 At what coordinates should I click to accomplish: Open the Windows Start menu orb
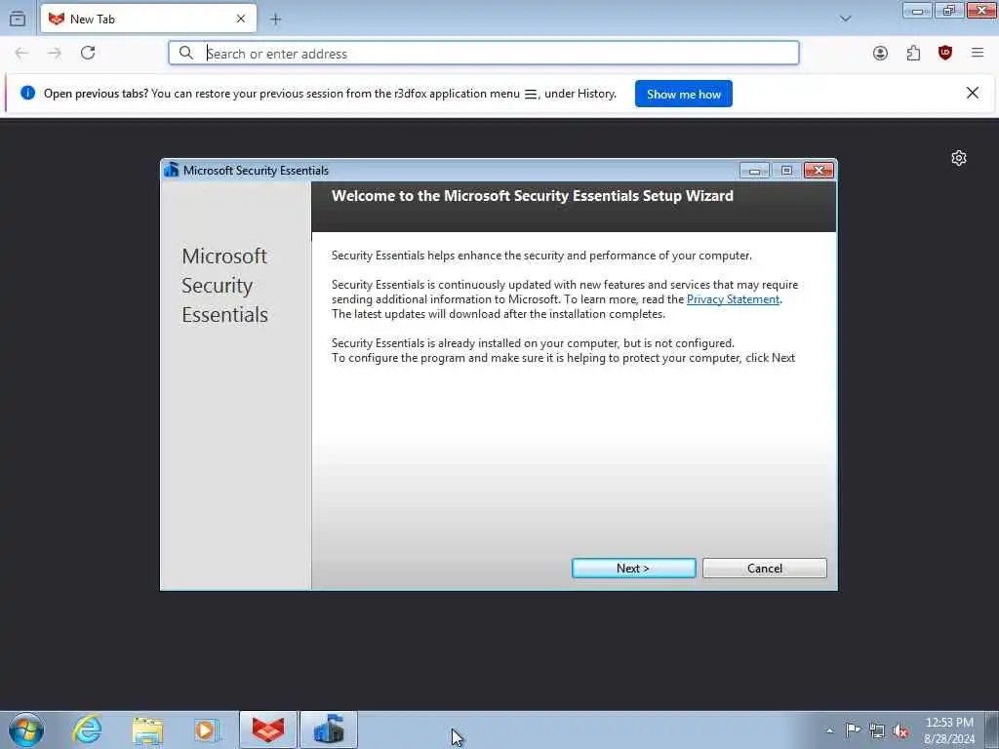point(26,729)
